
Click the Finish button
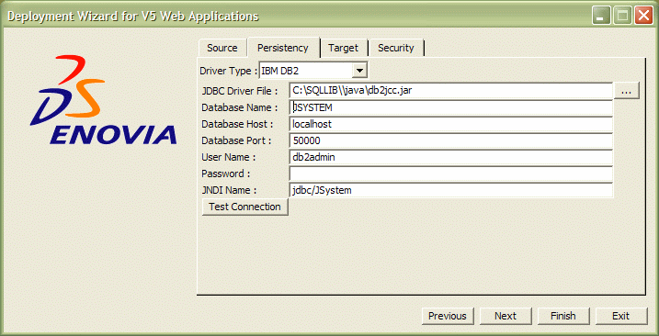tap(563, 316)
